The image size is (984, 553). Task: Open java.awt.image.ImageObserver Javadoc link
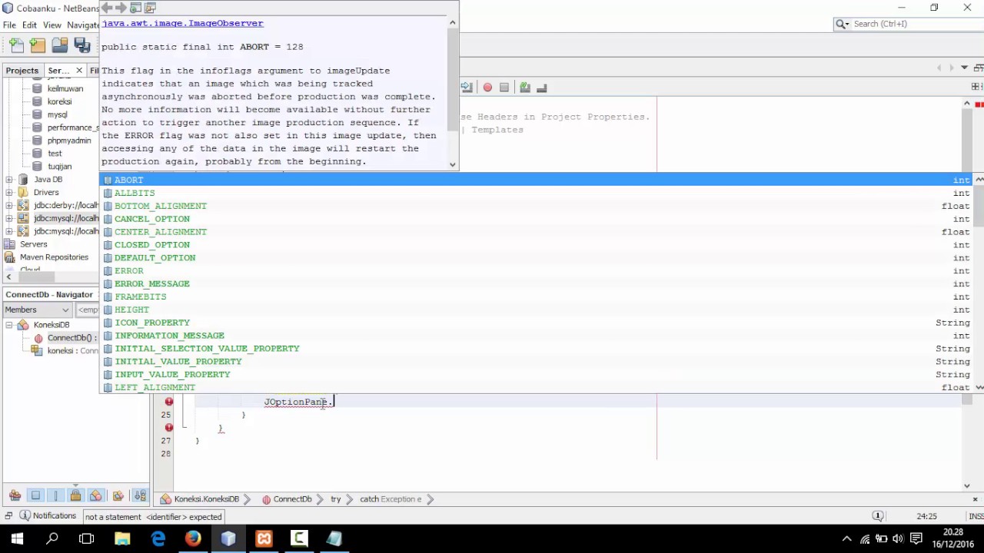182,23
